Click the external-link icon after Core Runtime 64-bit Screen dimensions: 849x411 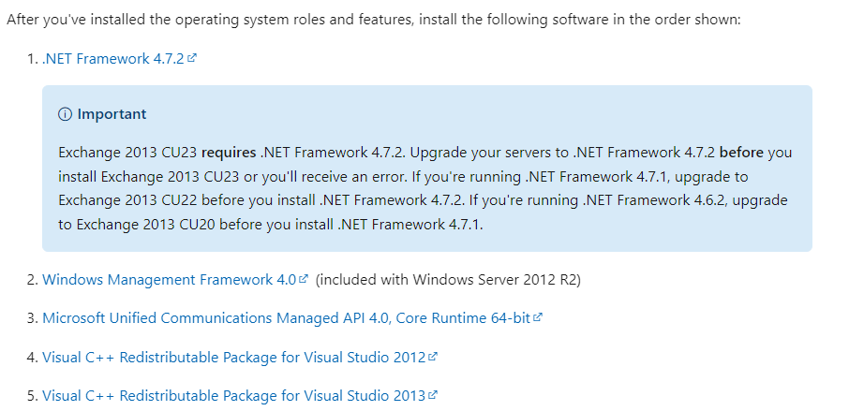537,317
